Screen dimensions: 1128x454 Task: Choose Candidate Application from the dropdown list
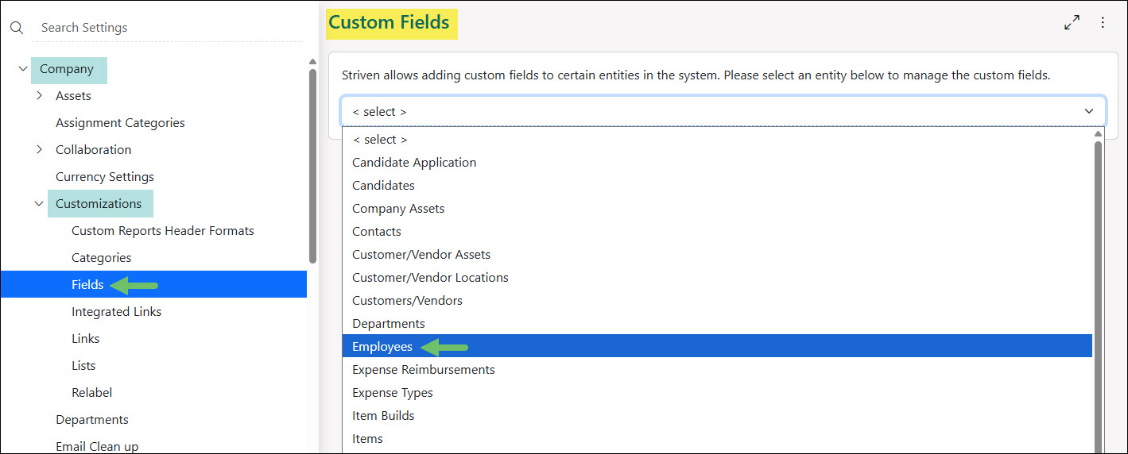[717, 163]
